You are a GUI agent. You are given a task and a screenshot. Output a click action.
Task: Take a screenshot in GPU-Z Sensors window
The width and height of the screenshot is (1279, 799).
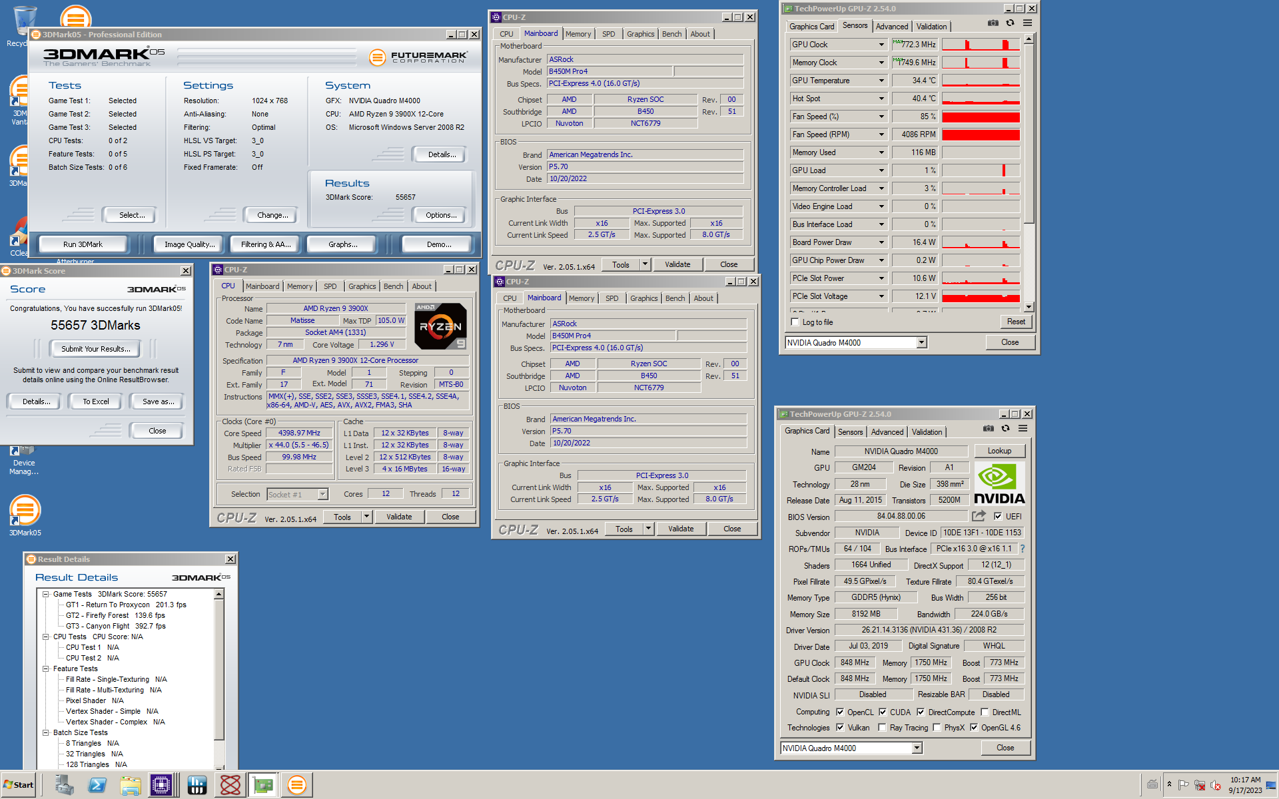click(x=993, y=23)
